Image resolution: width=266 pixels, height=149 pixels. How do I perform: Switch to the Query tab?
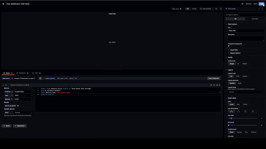coord(7,73)
